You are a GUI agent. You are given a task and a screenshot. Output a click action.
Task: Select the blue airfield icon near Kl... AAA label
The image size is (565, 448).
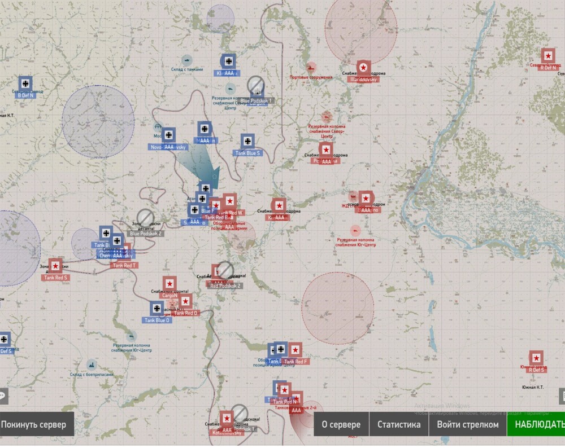228,61
